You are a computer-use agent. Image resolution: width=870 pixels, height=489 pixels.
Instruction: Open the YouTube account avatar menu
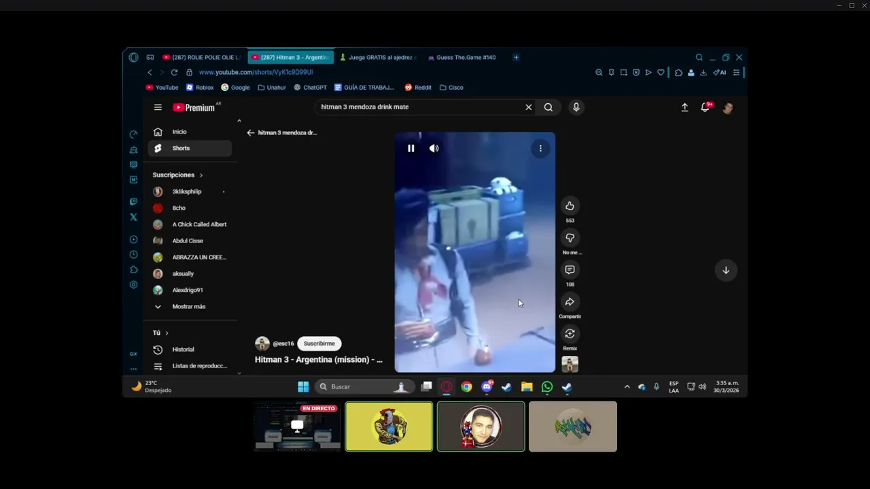pyautogui.click(x=727, y=107)
